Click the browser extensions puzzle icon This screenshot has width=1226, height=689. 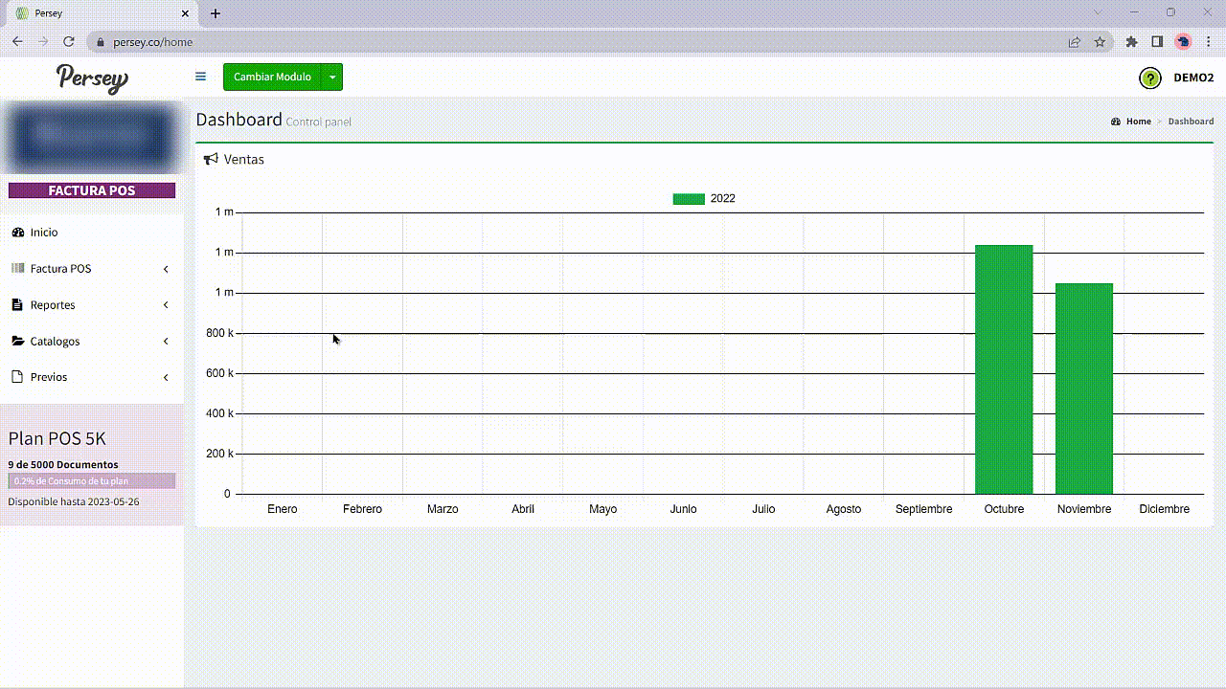pos(1131,42)
